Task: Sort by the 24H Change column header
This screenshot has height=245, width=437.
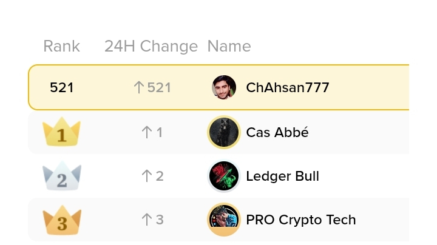Action: 151,46
